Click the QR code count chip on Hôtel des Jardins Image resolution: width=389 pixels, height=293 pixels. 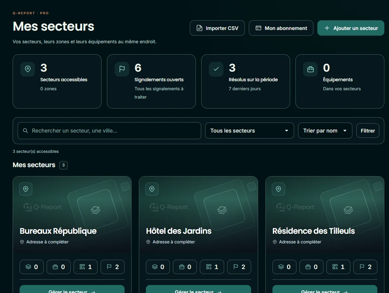pos(212,267)
